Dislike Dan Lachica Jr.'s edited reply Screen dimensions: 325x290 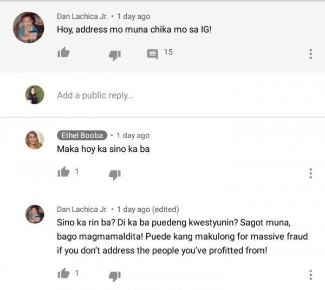115,276
